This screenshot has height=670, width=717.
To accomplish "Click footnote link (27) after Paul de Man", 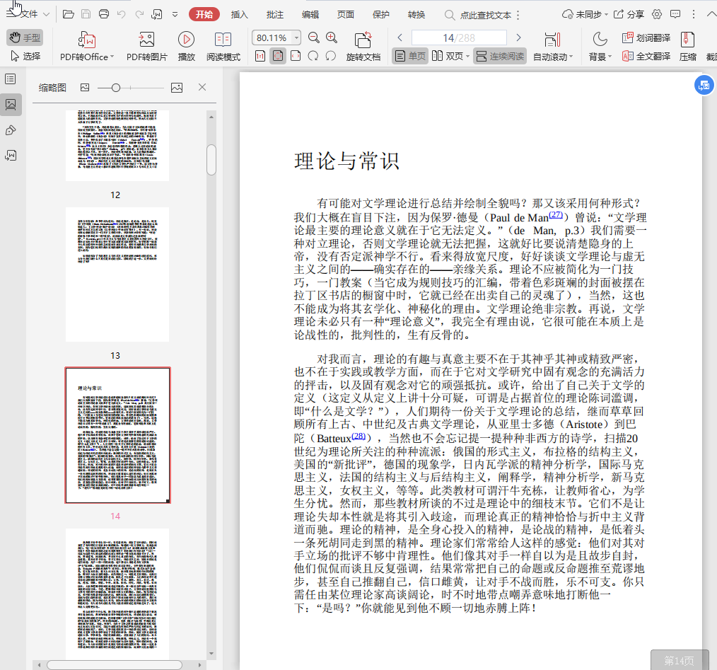I will point(556,215).
